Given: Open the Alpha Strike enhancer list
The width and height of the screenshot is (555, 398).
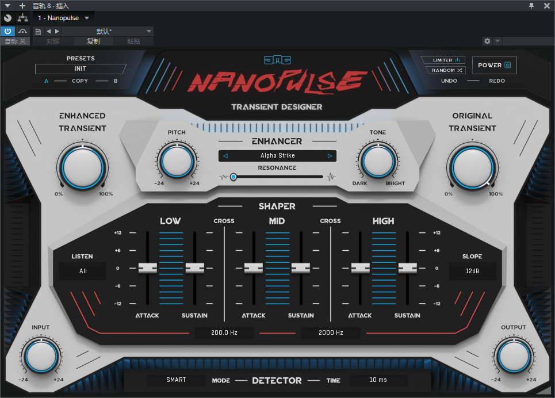Looking at the screenshot, I should pyautogui.click(x=277, y=156).
